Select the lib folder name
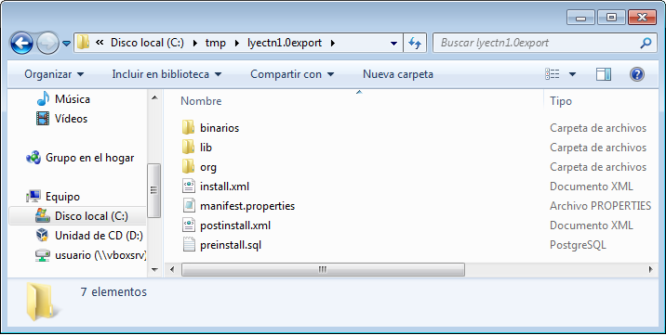This screenshot has height=335, width=666. click(206, 148)
